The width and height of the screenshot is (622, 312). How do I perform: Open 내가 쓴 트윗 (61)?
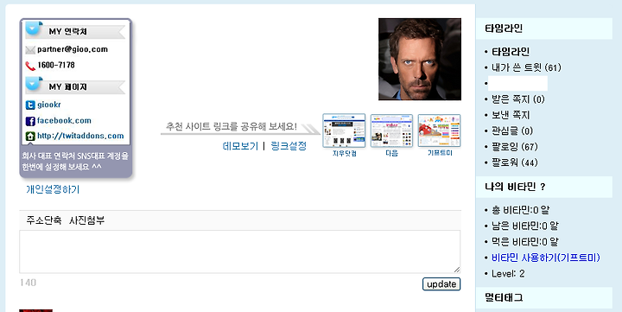click(526, 67)
